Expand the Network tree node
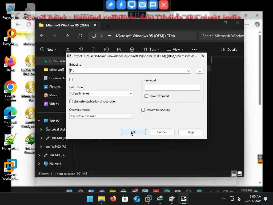The width and height of the screenshot is (273, 205). point(39,164)
